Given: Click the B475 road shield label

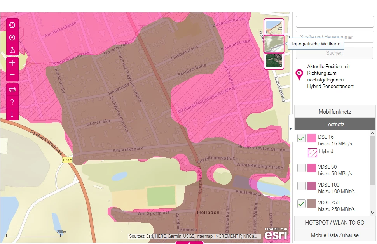Looking at the screenshot, I should pos(67,160).
